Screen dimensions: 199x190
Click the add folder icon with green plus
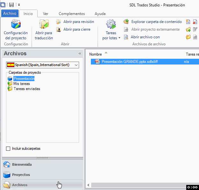click(x=188, y=29)
